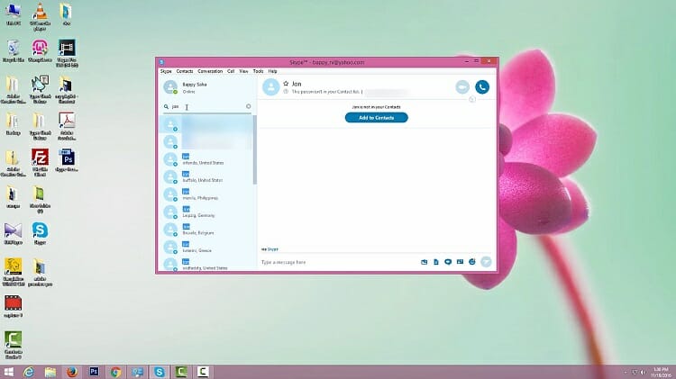Click the taskbar clock
The height and width of the screenshot is (379, 676).
click(x=661, y=372)
